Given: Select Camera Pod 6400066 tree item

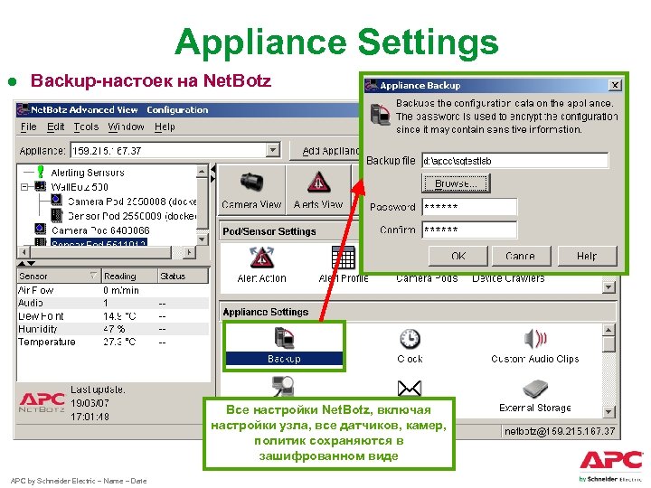Looking at the screenshot, I should pos(100,230).
